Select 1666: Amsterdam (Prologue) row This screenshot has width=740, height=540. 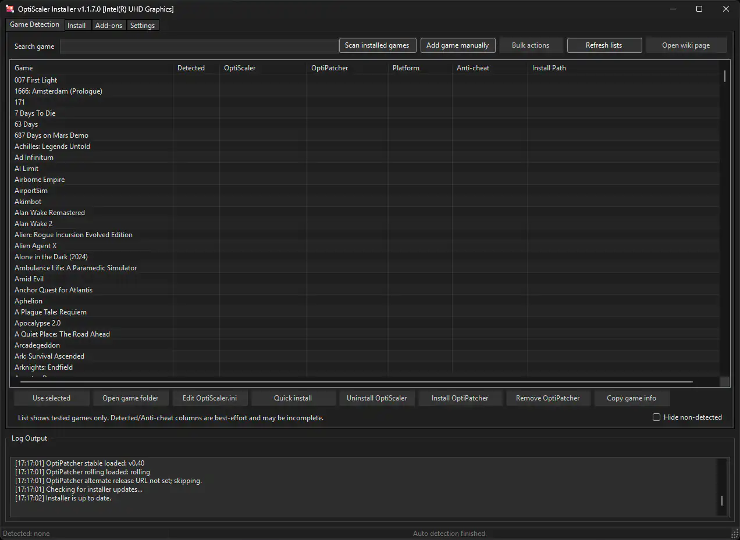365,91
